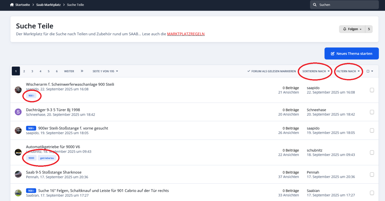Click the 37 Ansichten count
Screen dimensions: 385x201
[x=288, y=177]
